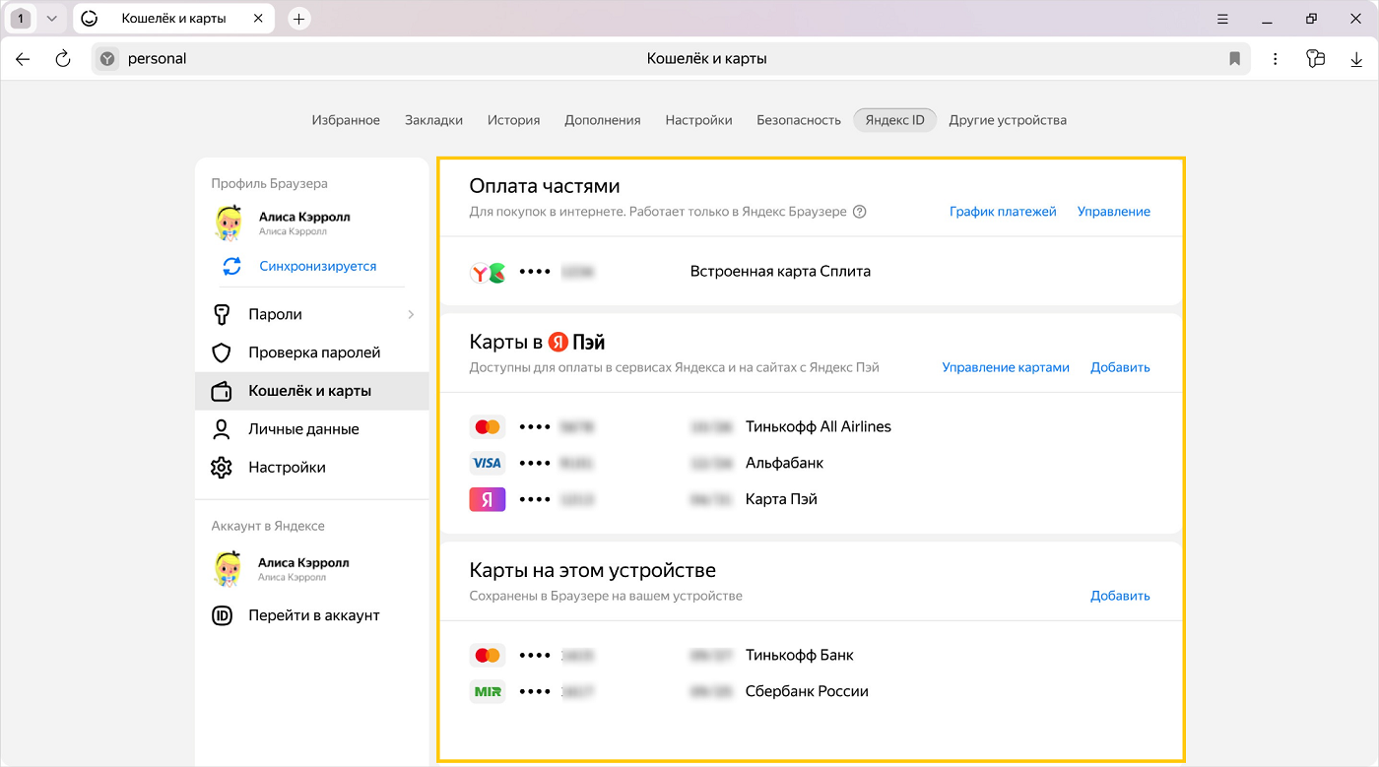Click the bookmark icon in address bar
The image size is (1379, 767).
click(x=1234, y=59)
